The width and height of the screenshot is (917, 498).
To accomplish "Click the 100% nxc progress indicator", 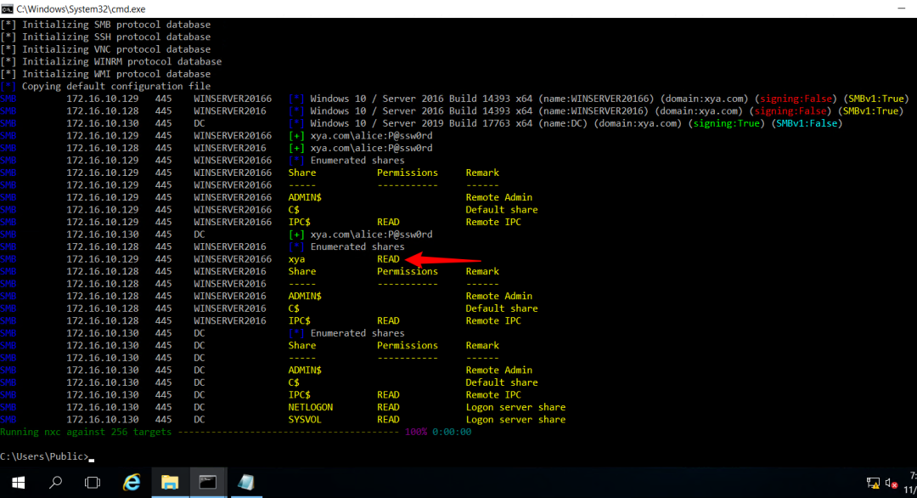I will pos(416,432).
